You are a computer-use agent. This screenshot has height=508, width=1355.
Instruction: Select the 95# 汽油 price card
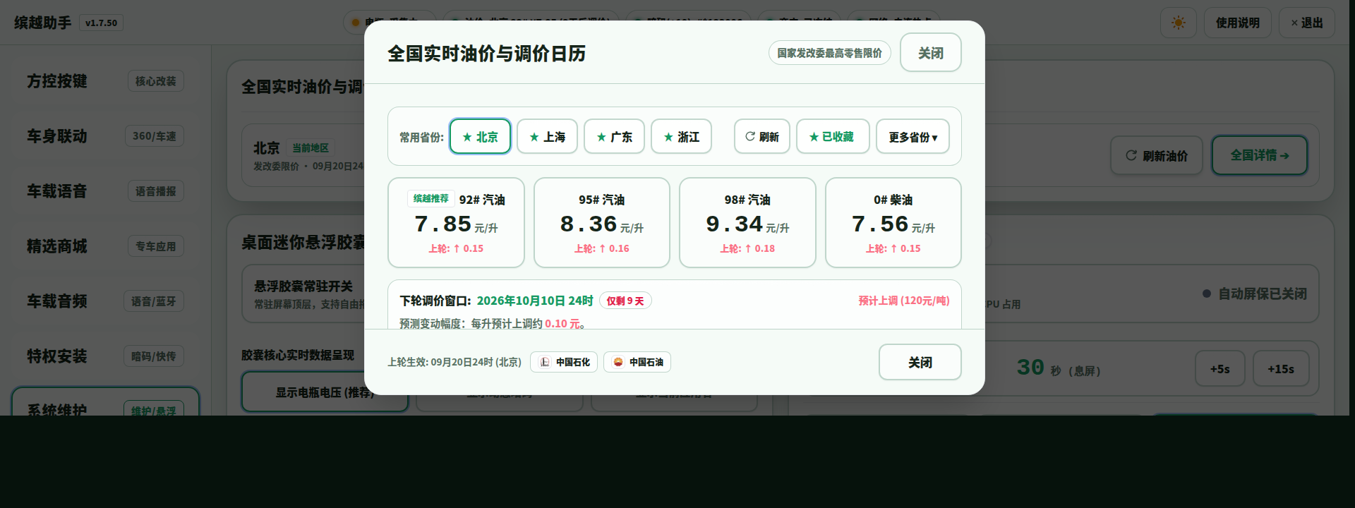[x=601, y=222]
